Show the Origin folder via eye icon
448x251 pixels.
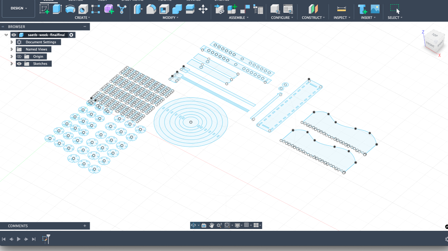pos(20,57)
